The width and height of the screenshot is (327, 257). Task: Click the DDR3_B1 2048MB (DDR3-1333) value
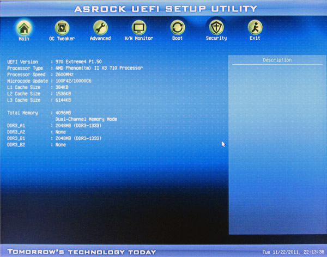78,138
